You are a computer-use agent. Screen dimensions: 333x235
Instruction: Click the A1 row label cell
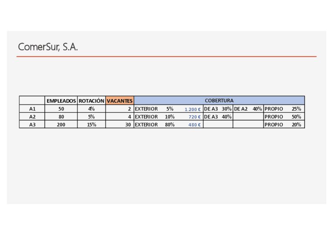point(32,109)
